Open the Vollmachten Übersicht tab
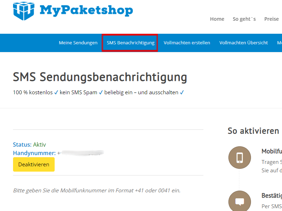This screenshot has width=282, height=211. click(x=244, y=43)
